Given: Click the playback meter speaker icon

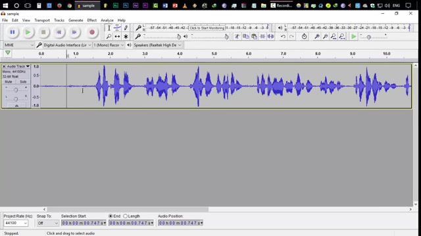Looking at the screenshot, I should tap(280, 28).
